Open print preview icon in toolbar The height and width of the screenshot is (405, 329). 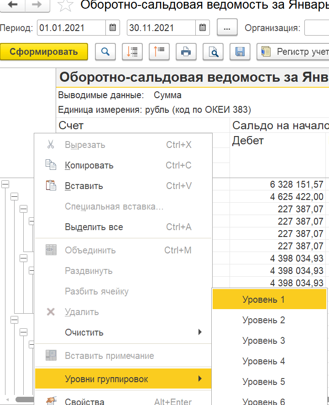[213, 52]
